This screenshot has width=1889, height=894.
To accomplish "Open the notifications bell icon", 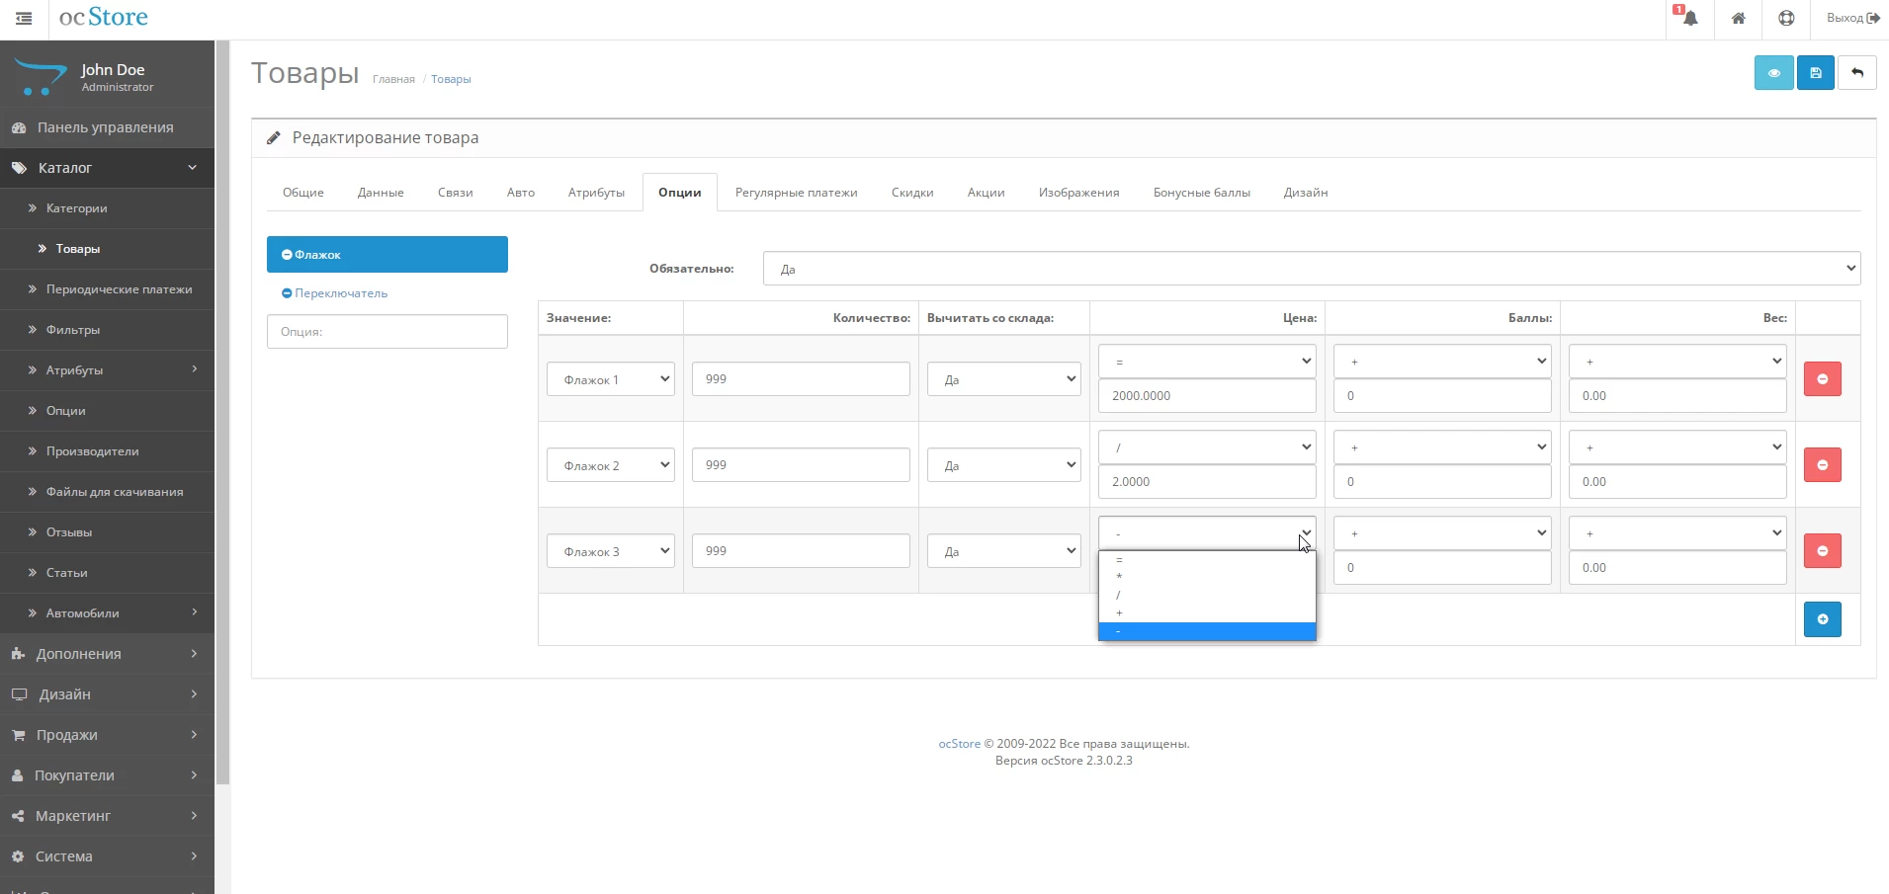I will click(x=1689, y=18).
